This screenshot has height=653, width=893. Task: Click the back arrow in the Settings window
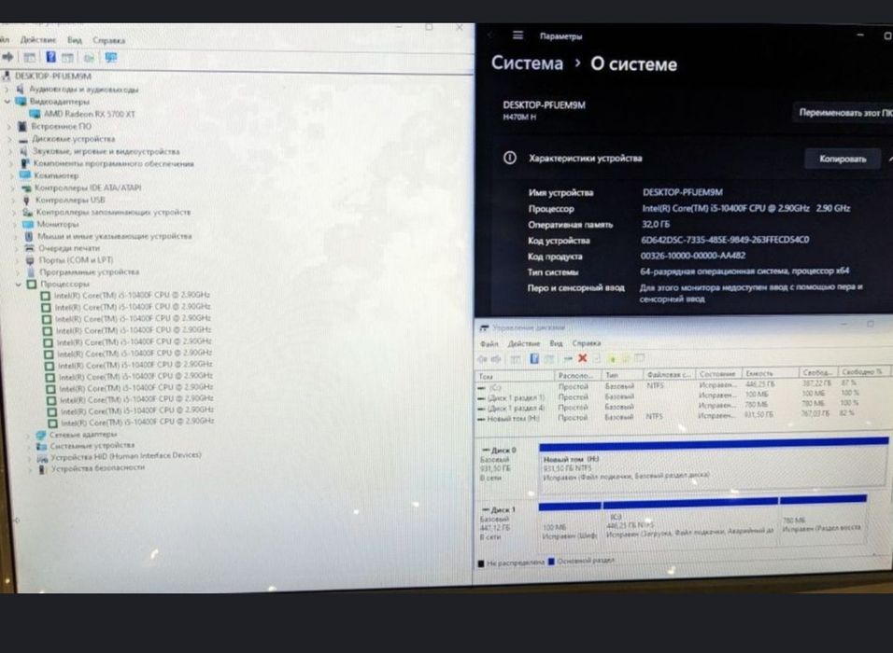491,35
